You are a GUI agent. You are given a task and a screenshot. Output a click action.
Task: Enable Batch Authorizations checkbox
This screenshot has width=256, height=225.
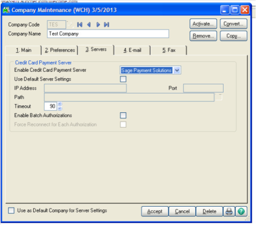pos(123,115)
